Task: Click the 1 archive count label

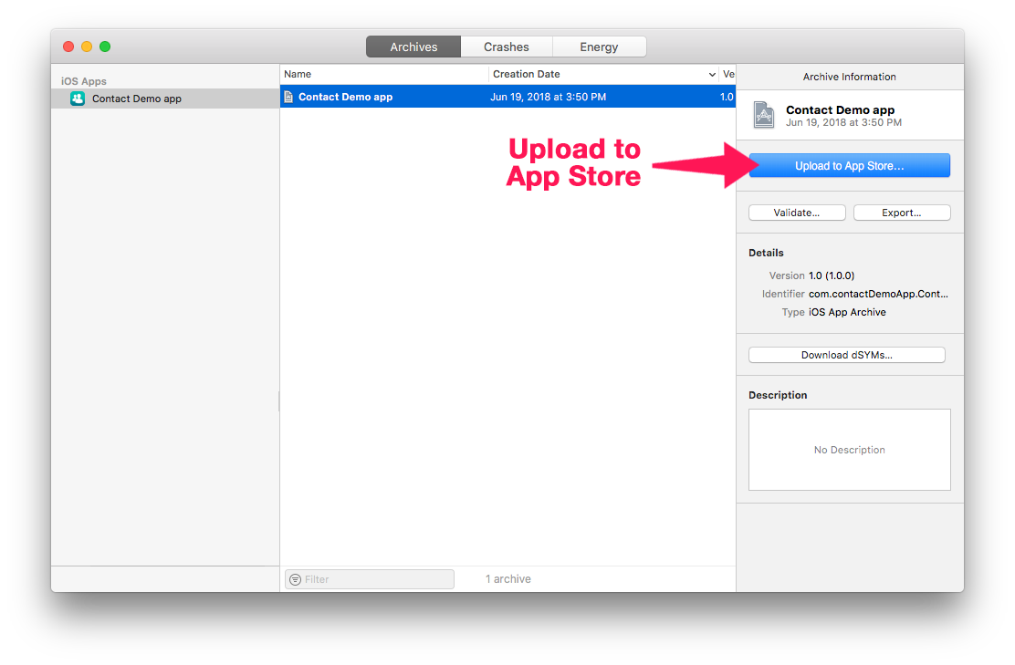Action: pos(508,579)
